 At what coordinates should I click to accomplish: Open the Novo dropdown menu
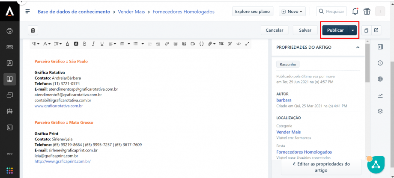(x=293, y=12)
